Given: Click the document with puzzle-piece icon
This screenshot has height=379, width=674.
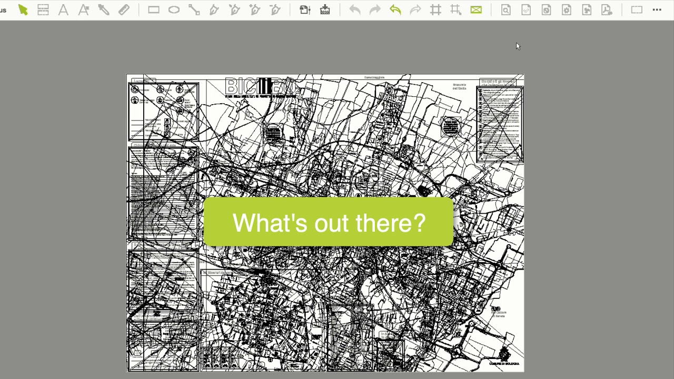Looking at the screenshot, I should pyautogui.click(x=587, y=10).
